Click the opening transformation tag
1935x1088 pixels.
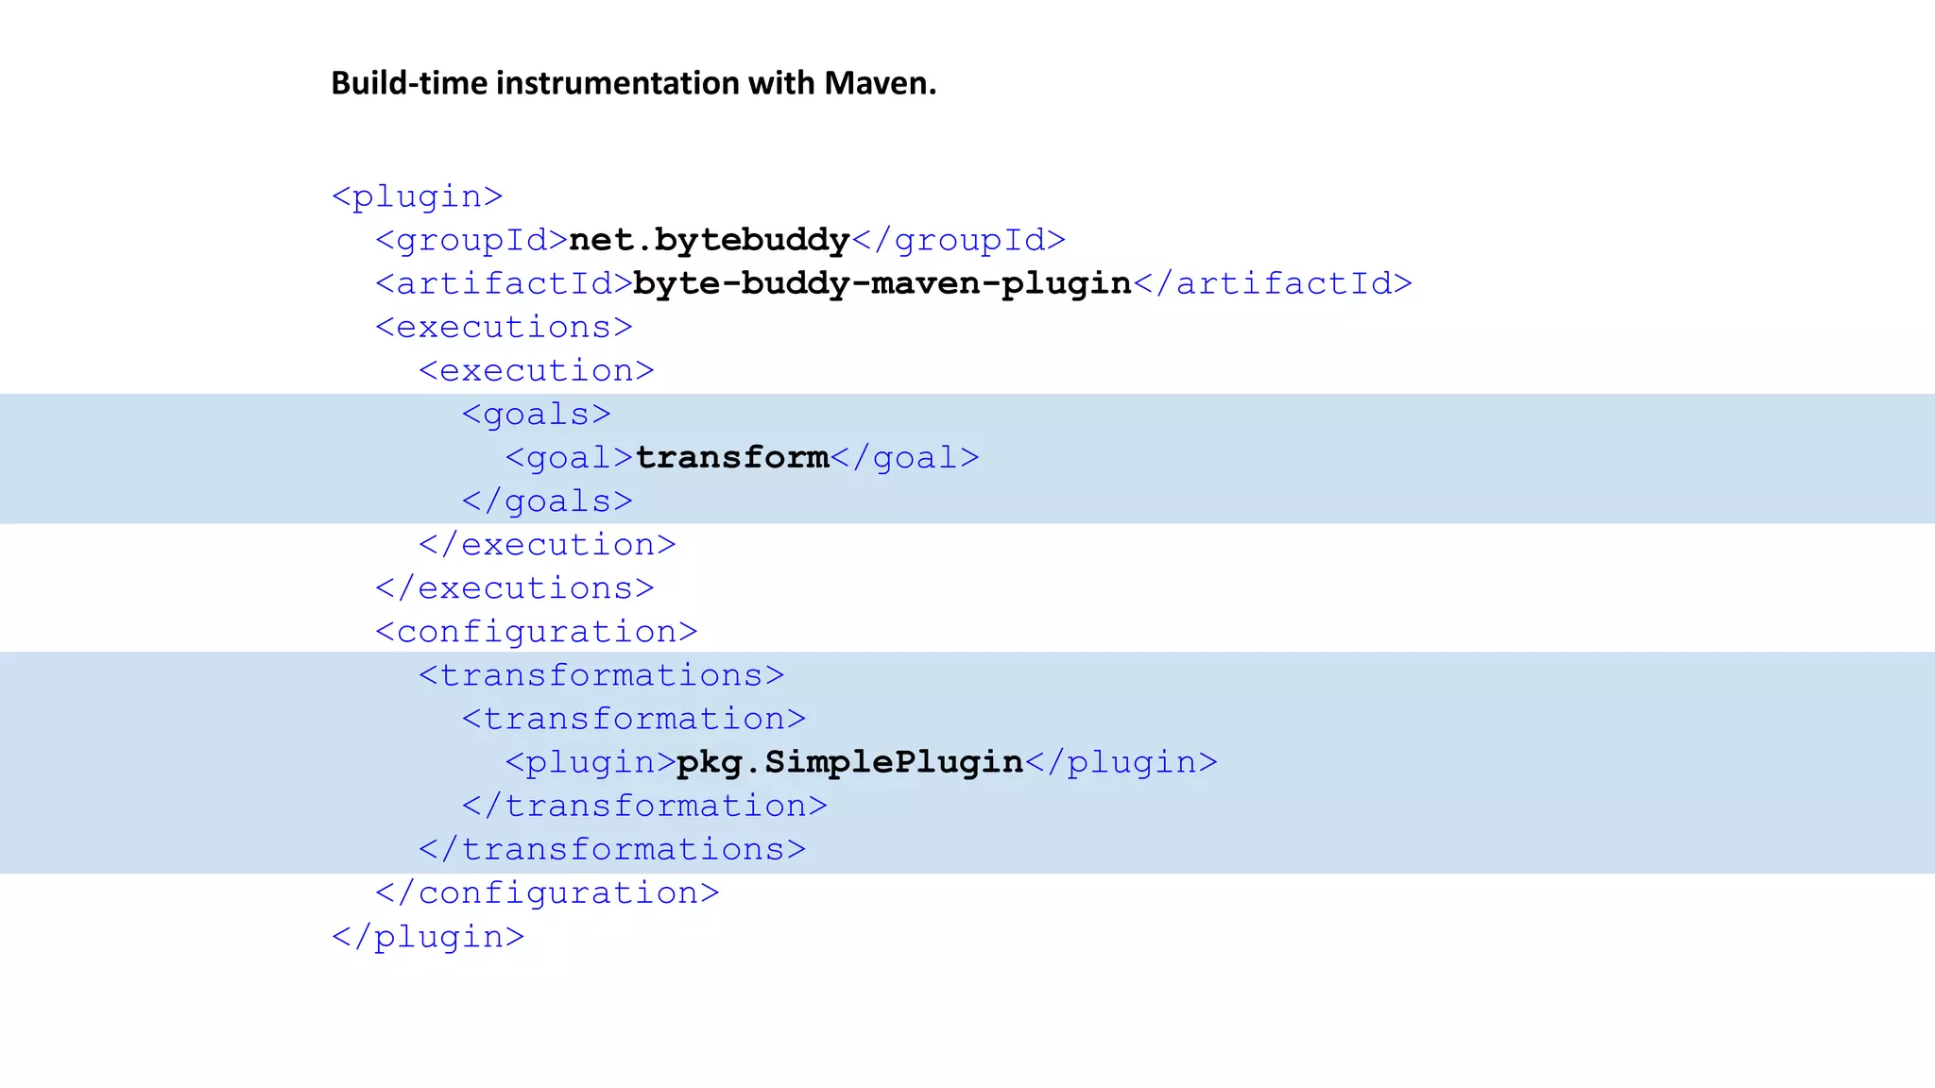tap(633, 718)
